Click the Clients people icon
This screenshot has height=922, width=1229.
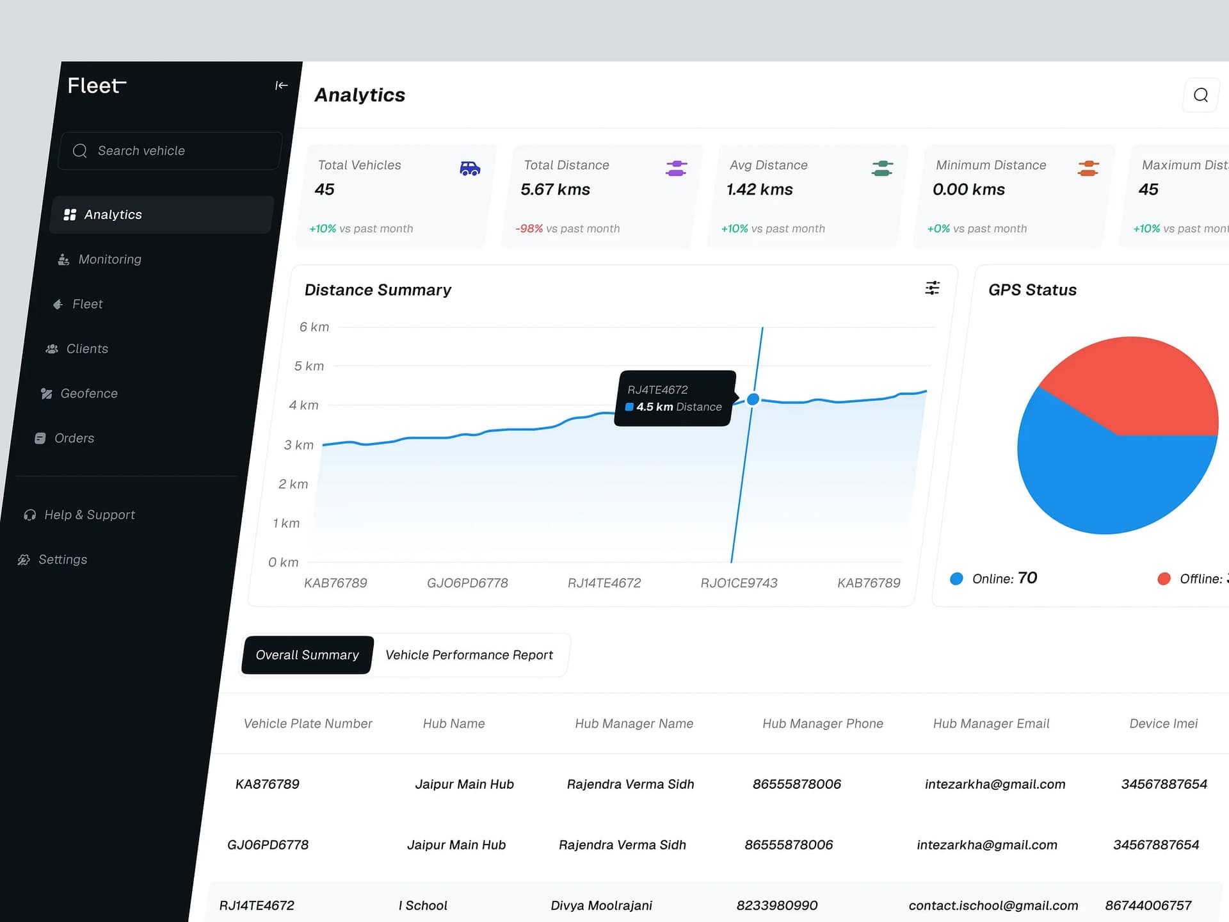(x=52, y=349)
